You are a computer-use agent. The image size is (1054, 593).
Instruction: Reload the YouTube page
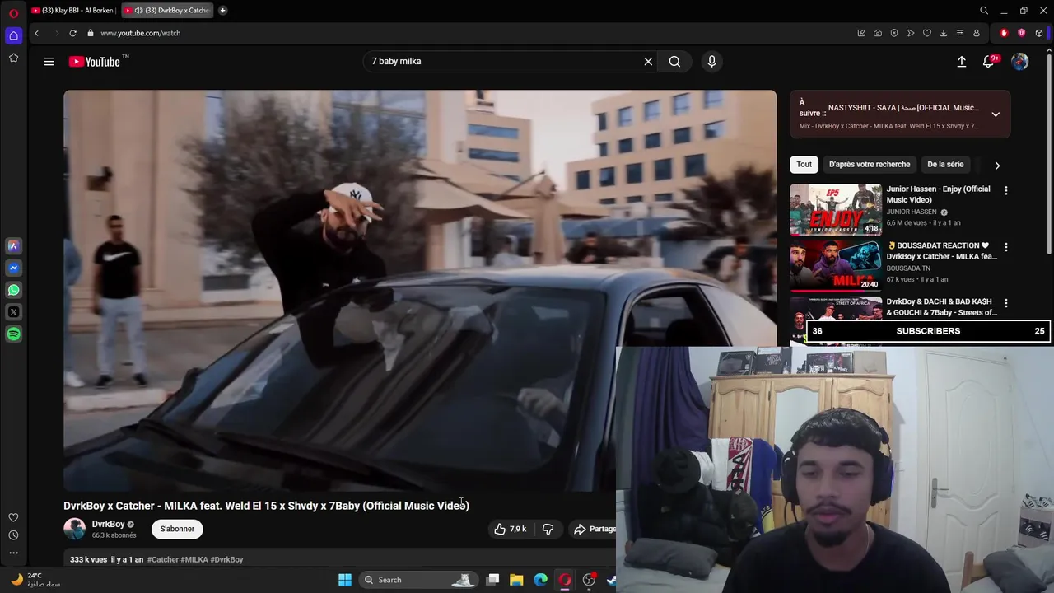point(72,33)
